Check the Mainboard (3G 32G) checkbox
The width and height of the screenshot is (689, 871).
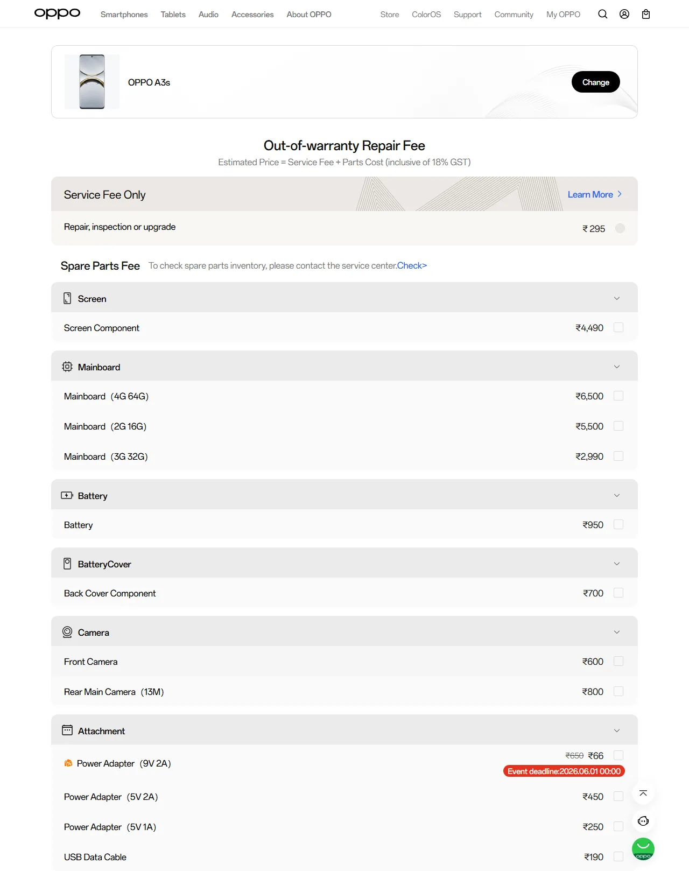618,456
